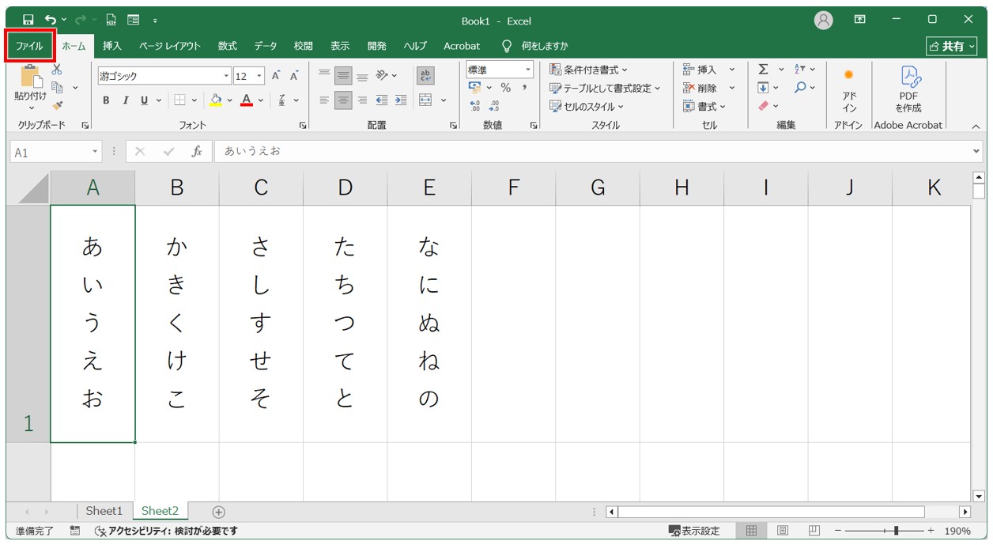Apply the red font color A
Image resolution: width=993 pixels, height=545 pixels.
point(247,100)
